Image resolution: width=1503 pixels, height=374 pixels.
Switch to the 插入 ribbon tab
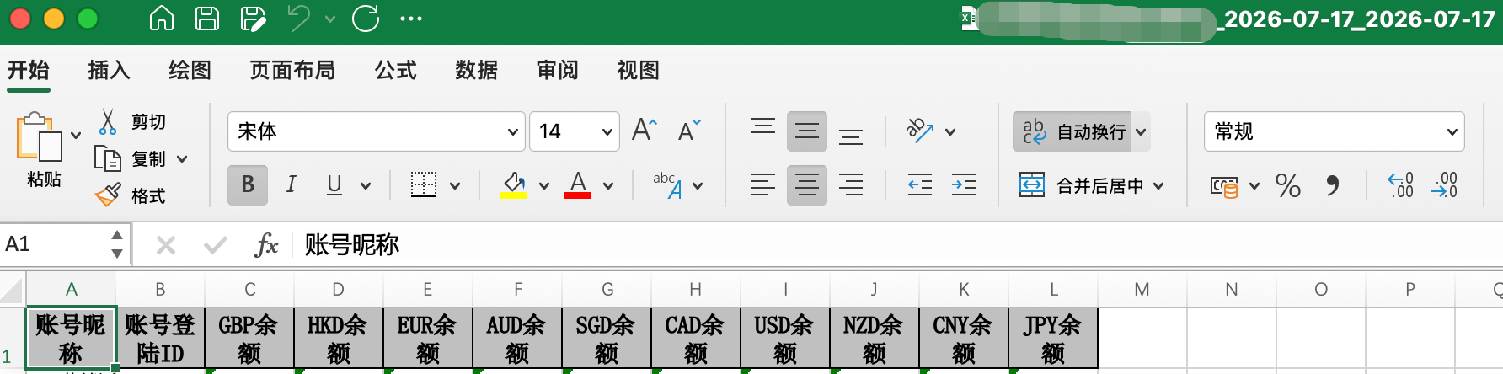110,70
